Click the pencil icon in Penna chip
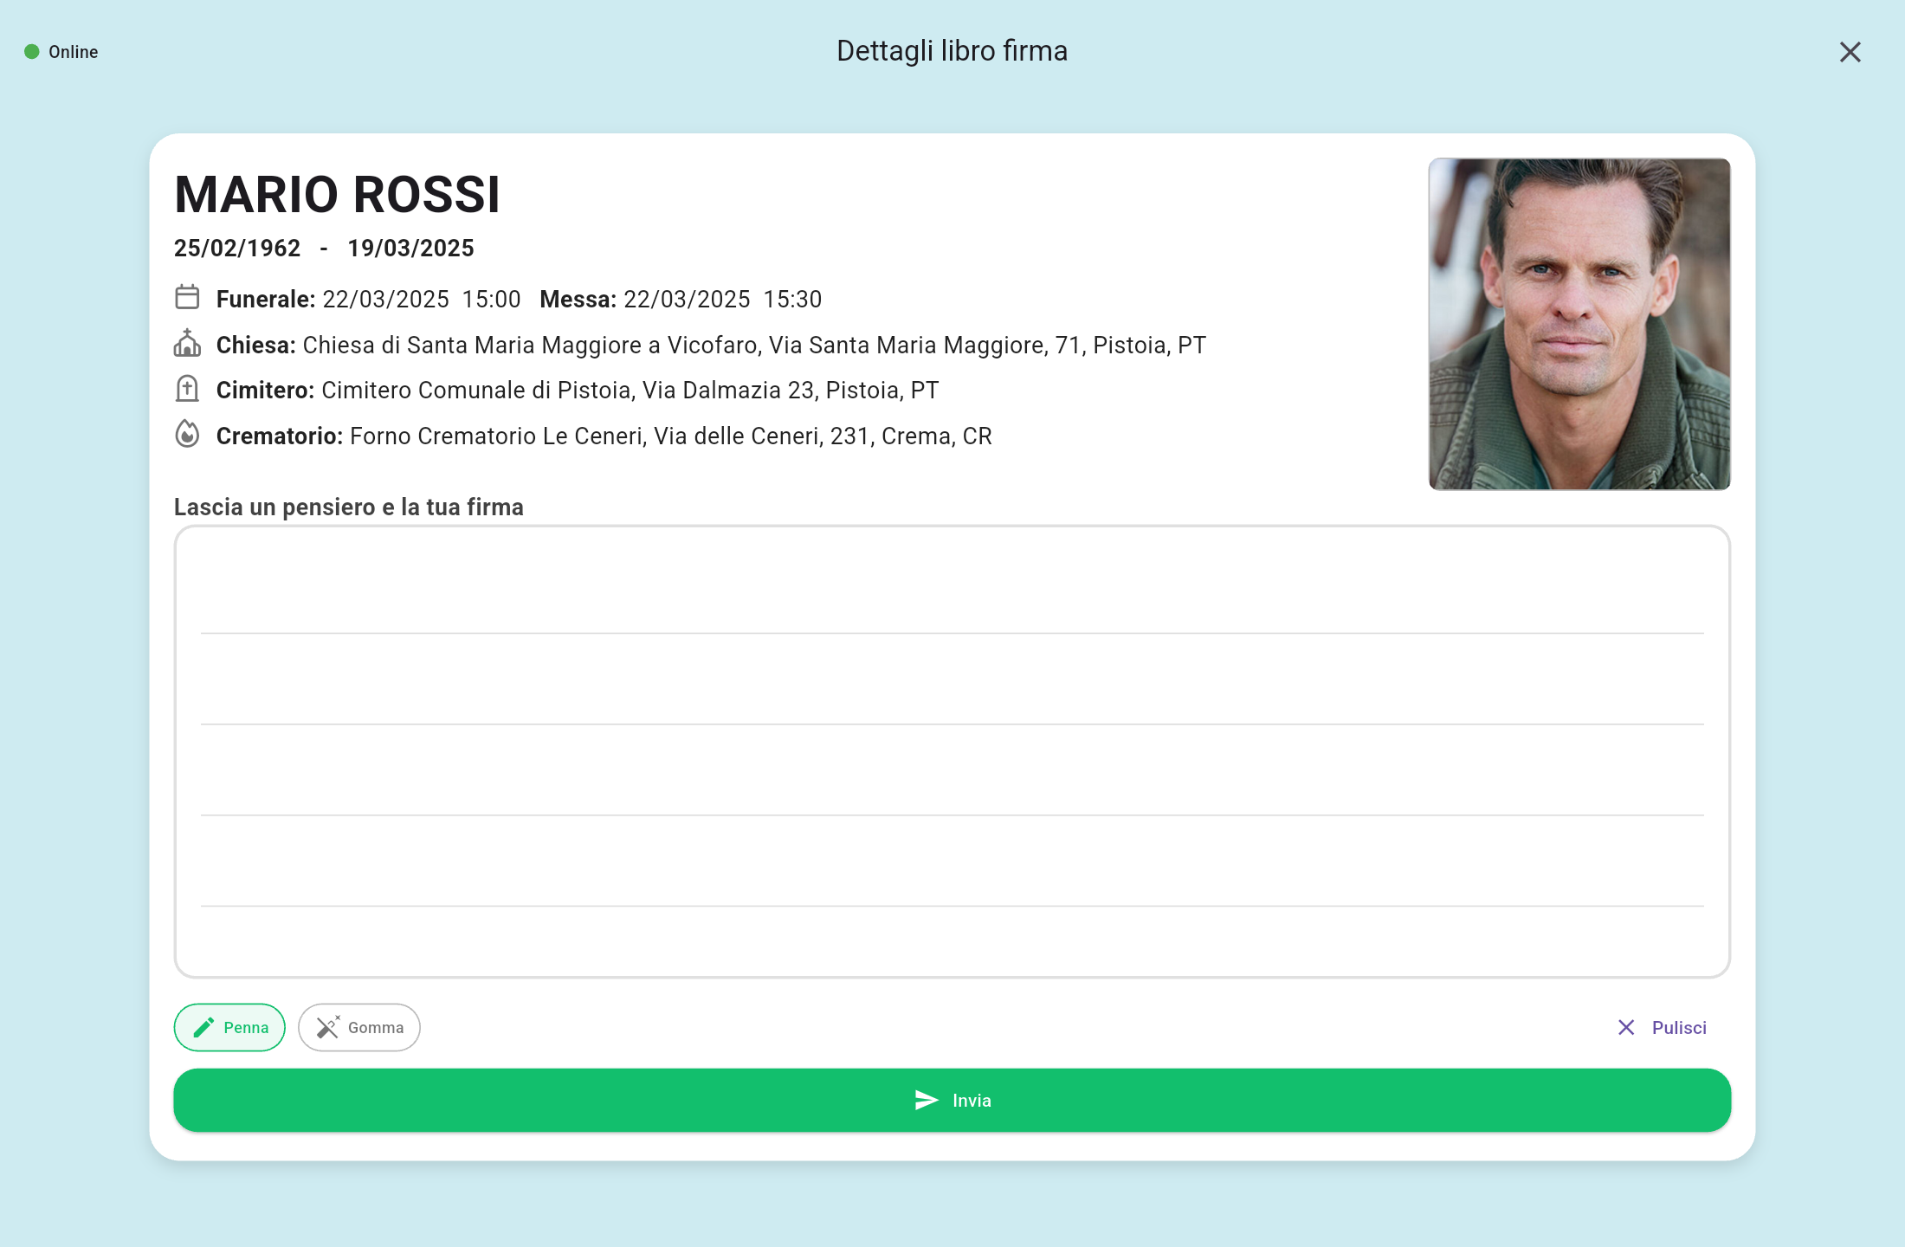 coord(203,1027)
